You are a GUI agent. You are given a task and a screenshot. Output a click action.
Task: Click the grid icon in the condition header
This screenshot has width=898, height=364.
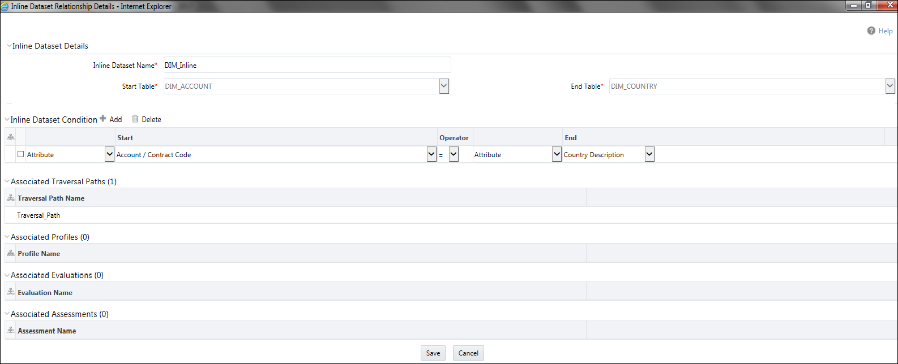10,137
